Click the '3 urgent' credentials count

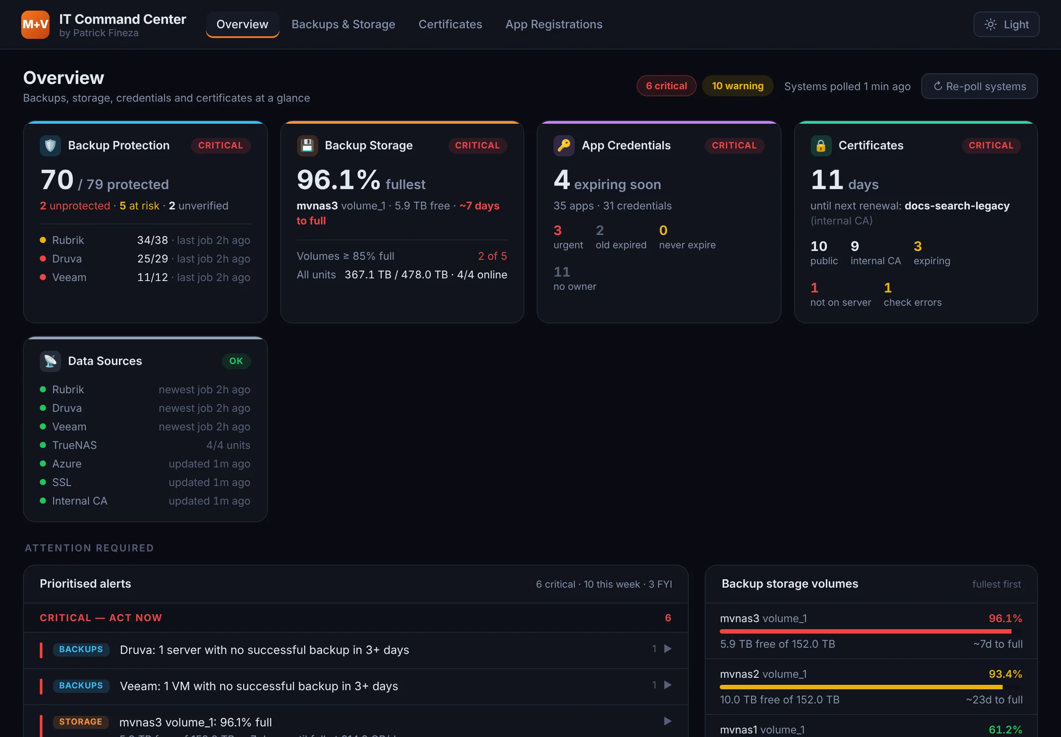tap(568, 237)
